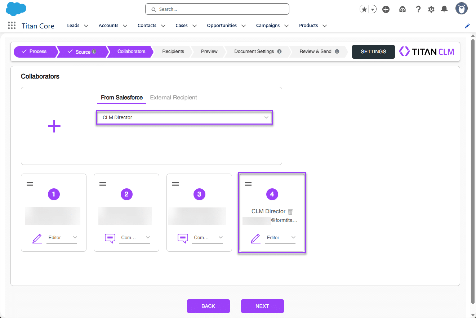This screenshot has height=318, width=476.
Task: Click the drag handle on collaborator 1
Action: [x=30, y=184]
